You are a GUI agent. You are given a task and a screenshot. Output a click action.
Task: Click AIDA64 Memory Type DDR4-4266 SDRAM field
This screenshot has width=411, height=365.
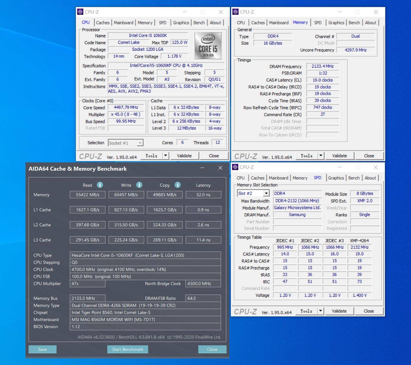145,305
